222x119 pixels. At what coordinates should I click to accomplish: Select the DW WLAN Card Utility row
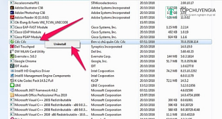[29, 51]
